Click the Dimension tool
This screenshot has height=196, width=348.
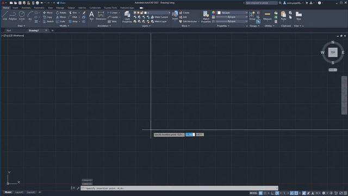pyautogui.click(x=101, y=16)
